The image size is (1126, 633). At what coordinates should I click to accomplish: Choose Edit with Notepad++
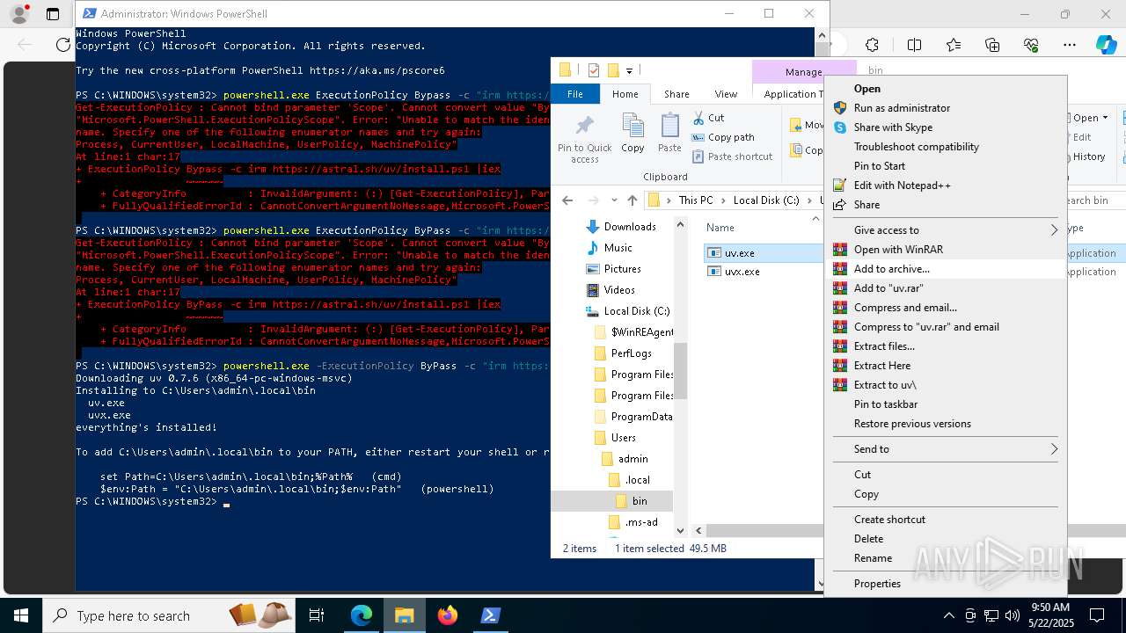click(946, 186)
